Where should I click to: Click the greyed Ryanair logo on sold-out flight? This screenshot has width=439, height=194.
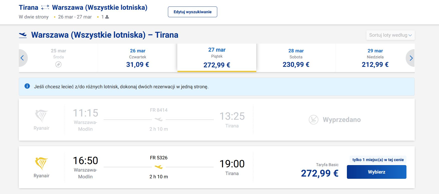click(41, 116)
